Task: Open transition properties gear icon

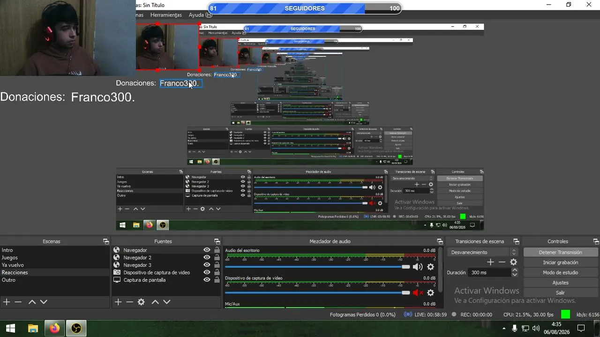Action: (514, 262)
